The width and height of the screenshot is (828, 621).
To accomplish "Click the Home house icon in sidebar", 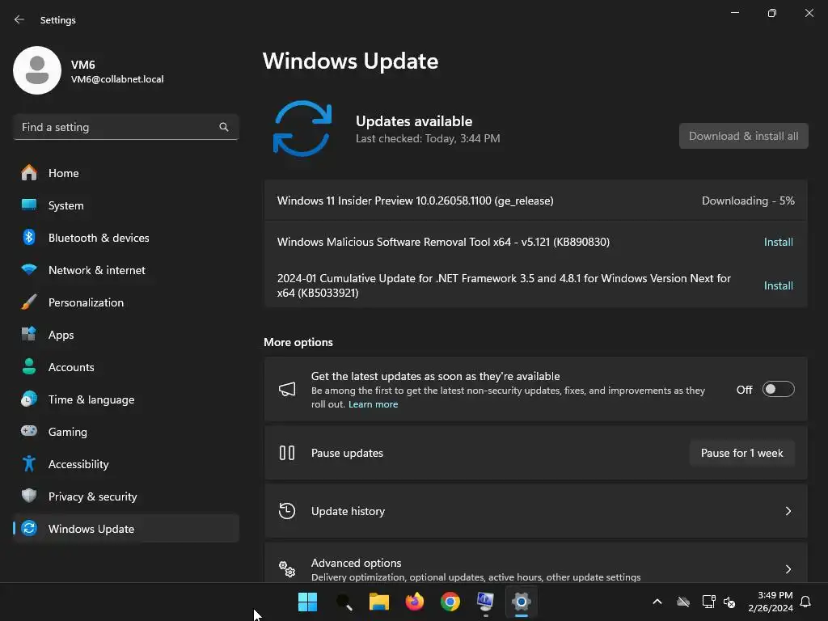I will (29, 173).
